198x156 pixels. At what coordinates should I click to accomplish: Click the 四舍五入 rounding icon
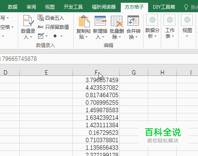(x=41, y=18)
